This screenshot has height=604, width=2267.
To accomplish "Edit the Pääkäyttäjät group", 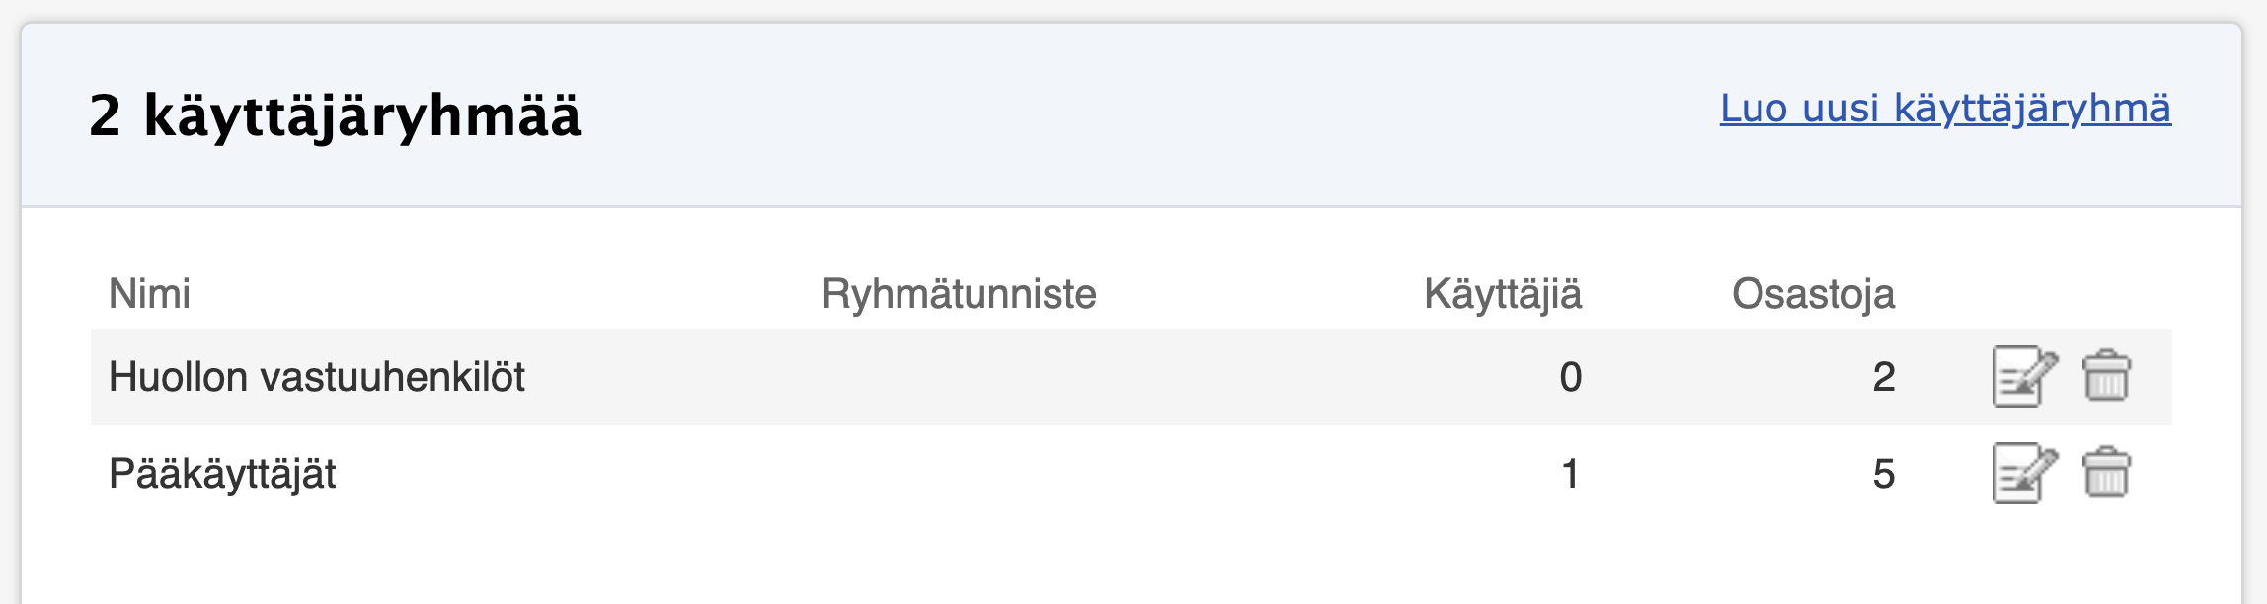I will [x=2025, y=474].
